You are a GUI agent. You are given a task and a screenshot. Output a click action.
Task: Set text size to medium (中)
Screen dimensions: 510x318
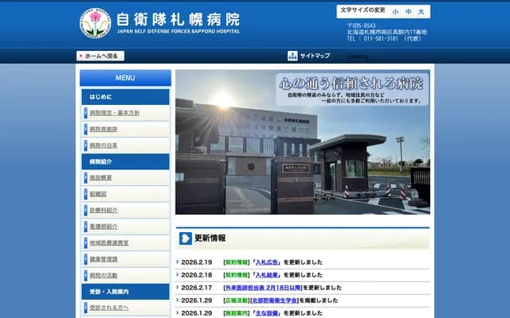pos(409,12)
